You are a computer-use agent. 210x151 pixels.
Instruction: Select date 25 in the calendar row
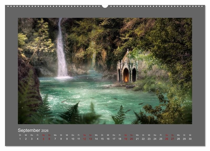pos(161,139)
